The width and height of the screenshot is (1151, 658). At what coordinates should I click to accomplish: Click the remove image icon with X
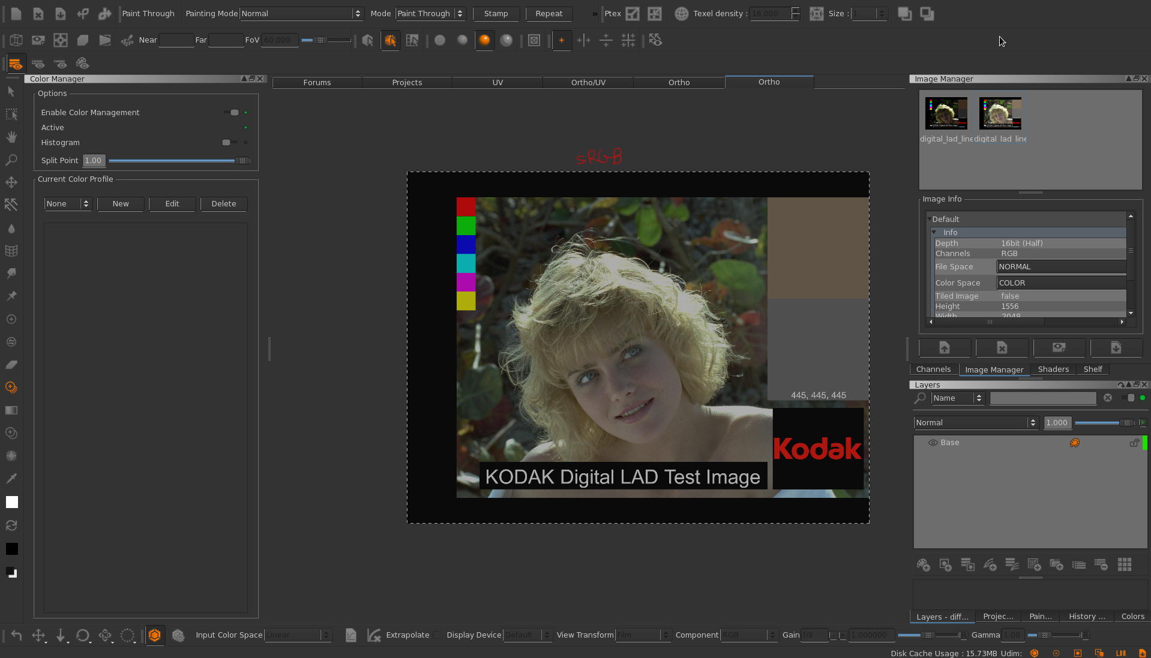[1002, 348]
